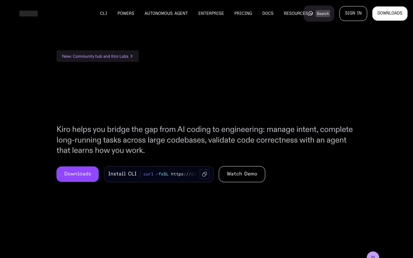Open the site Search box
Image resolution: width=413 pixels, height=258 pixels.
click(319, 14)
